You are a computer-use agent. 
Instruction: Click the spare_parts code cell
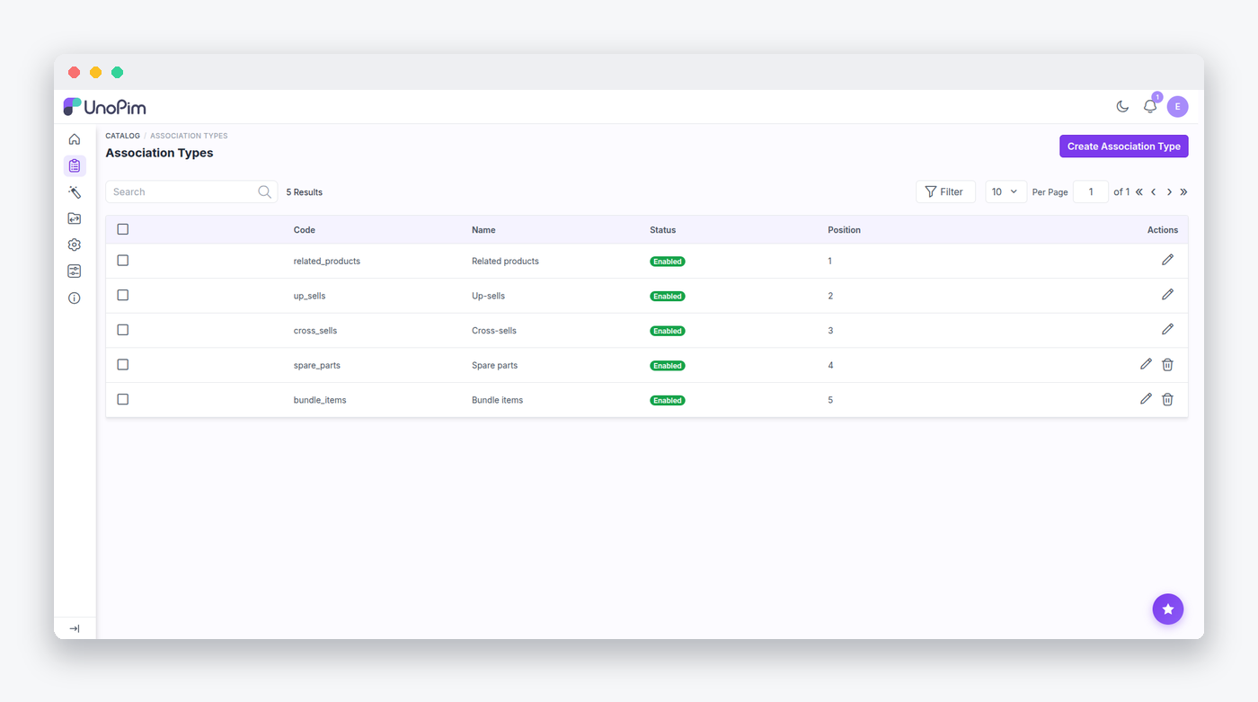pyautogui.click(x=317, y=366)
